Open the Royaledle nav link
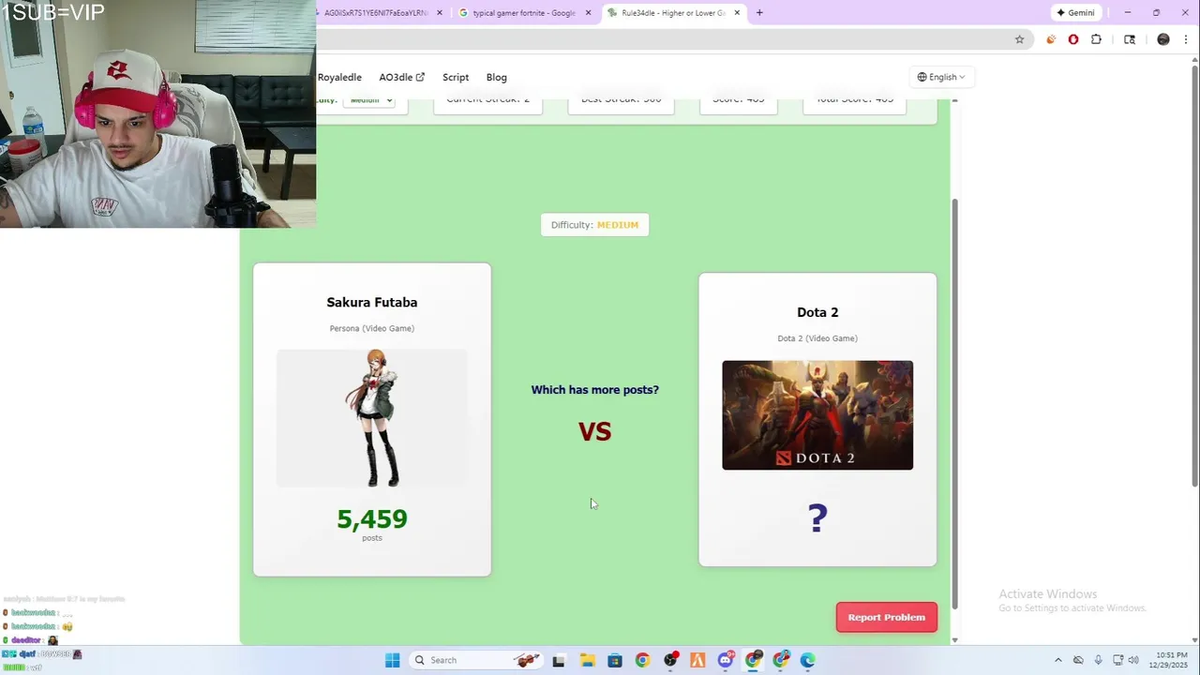This screenshot has width=1200, height=675. coord(339,77)
